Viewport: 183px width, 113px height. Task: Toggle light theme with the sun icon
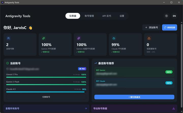pyautogui.click(x=166, y=16)
